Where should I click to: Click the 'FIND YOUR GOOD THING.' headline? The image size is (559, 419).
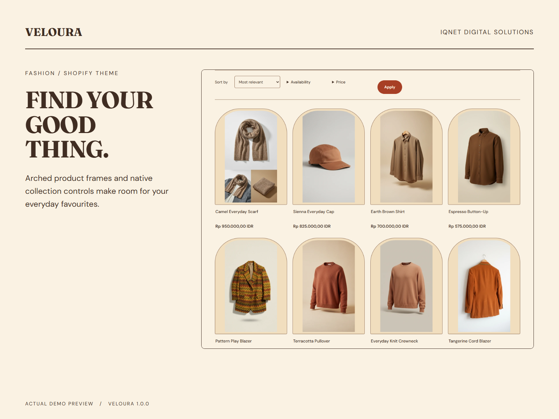coord(89,125)
